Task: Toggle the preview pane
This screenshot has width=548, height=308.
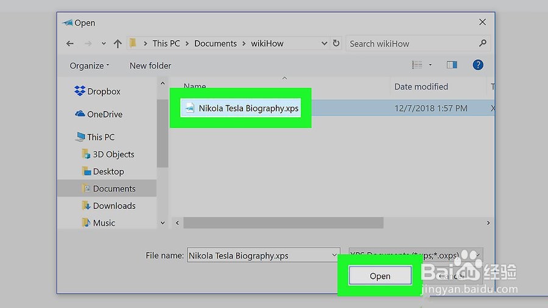Action: pyautogui.click(x=452, y=65)
